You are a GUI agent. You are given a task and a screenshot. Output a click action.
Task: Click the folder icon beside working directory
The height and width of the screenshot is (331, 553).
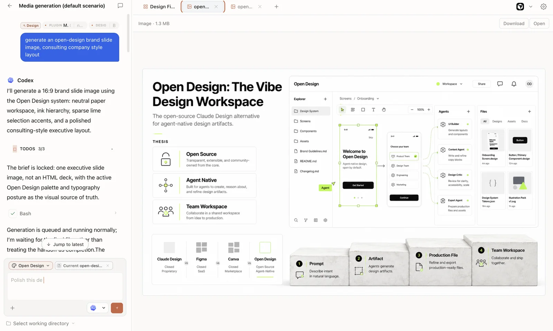tap(9, 323)
